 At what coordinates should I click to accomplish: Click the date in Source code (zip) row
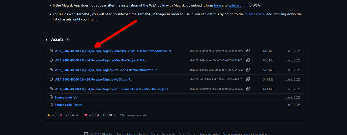pos(293,97)
